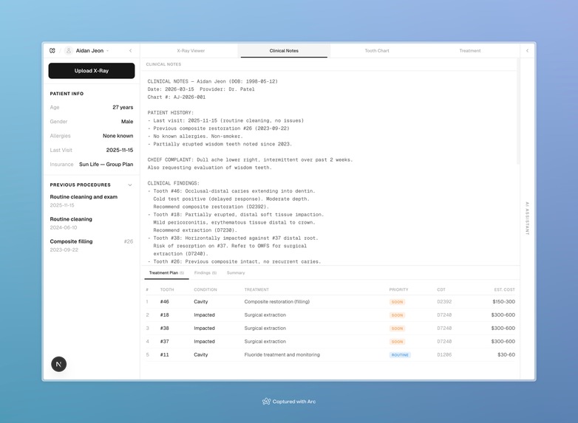Select tooth #18 in treatment table
This screenshot has width=578, height=423.
164,314
